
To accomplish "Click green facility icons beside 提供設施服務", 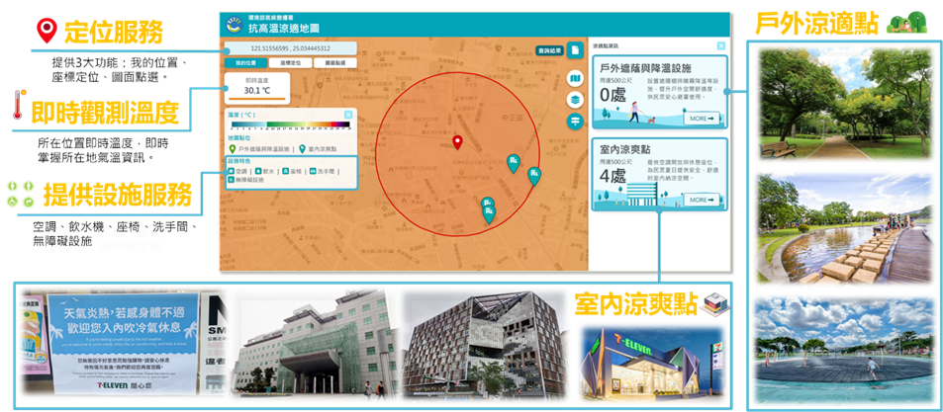I will [x=21, y=194].
